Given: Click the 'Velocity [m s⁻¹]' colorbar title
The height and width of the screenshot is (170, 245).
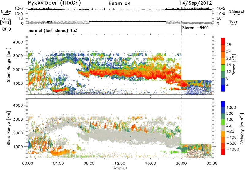Looking at the screenshot, I should [242, 128].
